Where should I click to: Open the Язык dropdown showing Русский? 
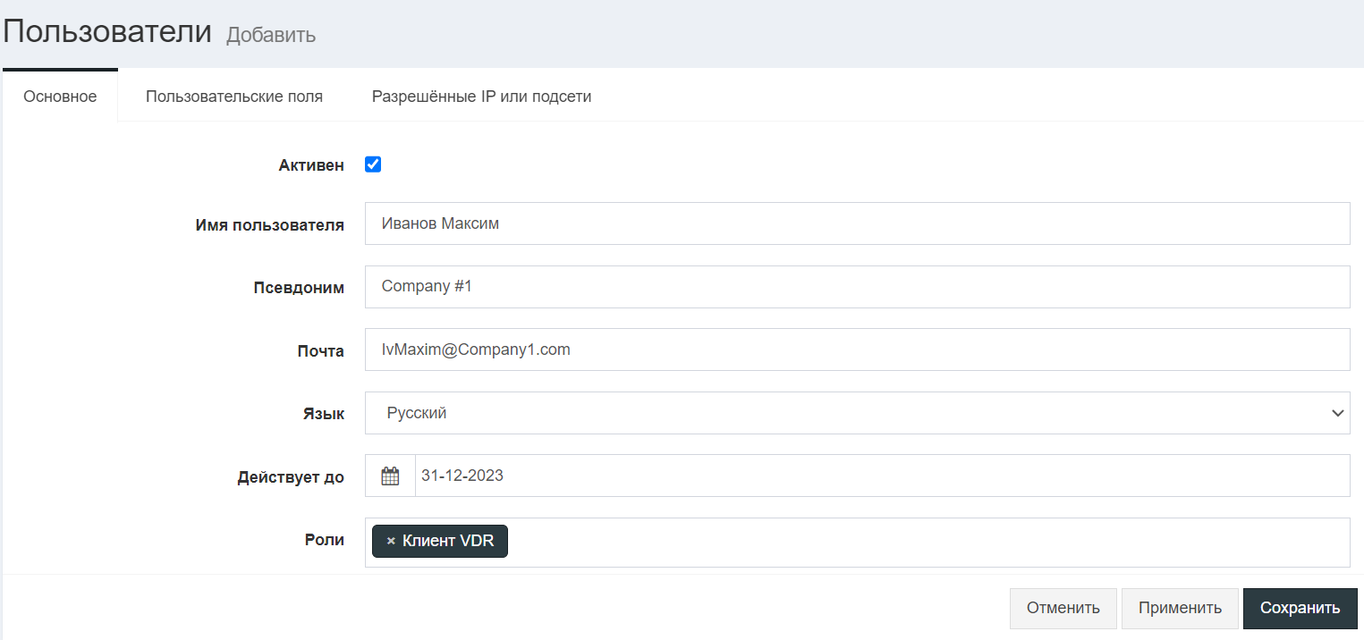point(856,413)
